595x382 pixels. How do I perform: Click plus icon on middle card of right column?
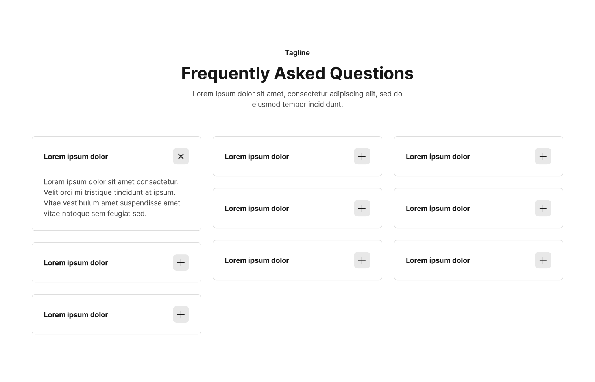[543, 208]
